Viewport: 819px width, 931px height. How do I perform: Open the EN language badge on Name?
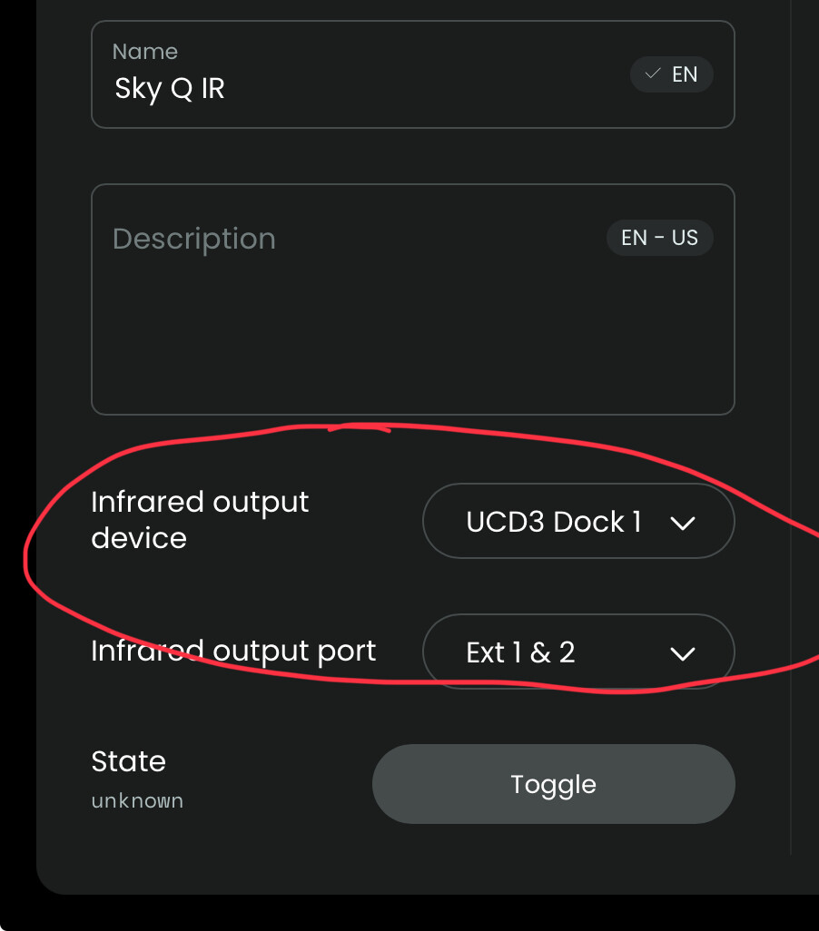point(672,75)
